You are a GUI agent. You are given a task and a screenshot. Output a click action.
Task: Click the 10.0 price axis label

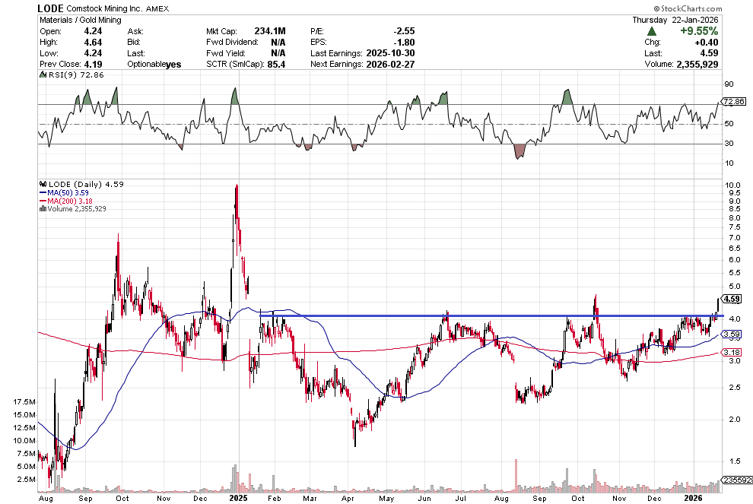point(732,185)
